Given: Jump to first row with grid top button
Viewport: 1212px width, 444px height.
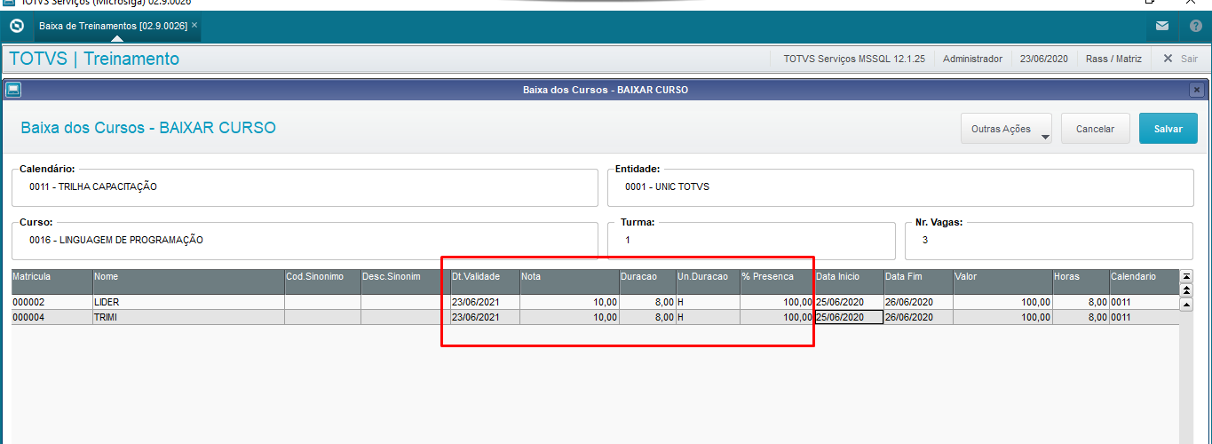Looking at the screenshot, I should (1186, 276).
